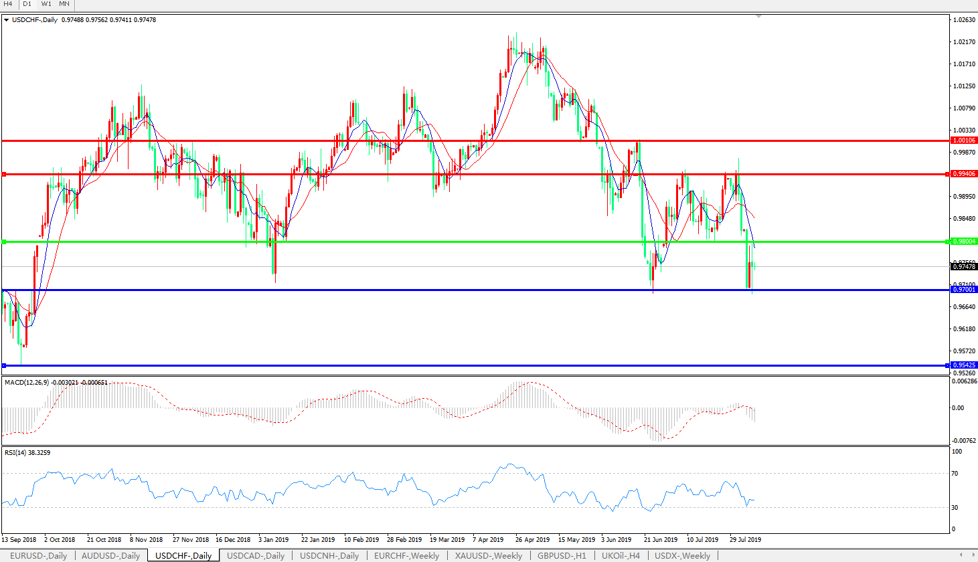The image size is (978, 562).
Task: Select the GBPUSD-,H1 chart tab
Action: pyautogui.click(x=562, y=555)
